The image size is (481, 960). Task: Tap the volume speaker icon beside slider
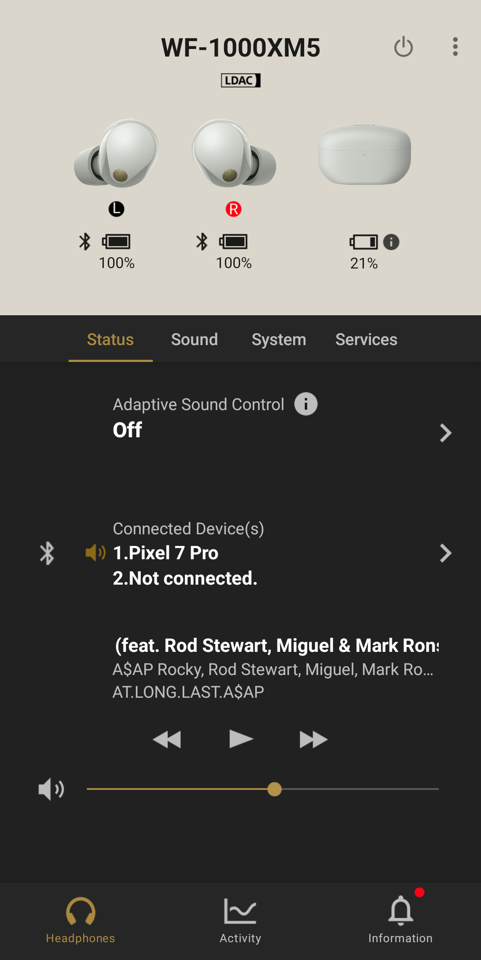coord(51,789)
